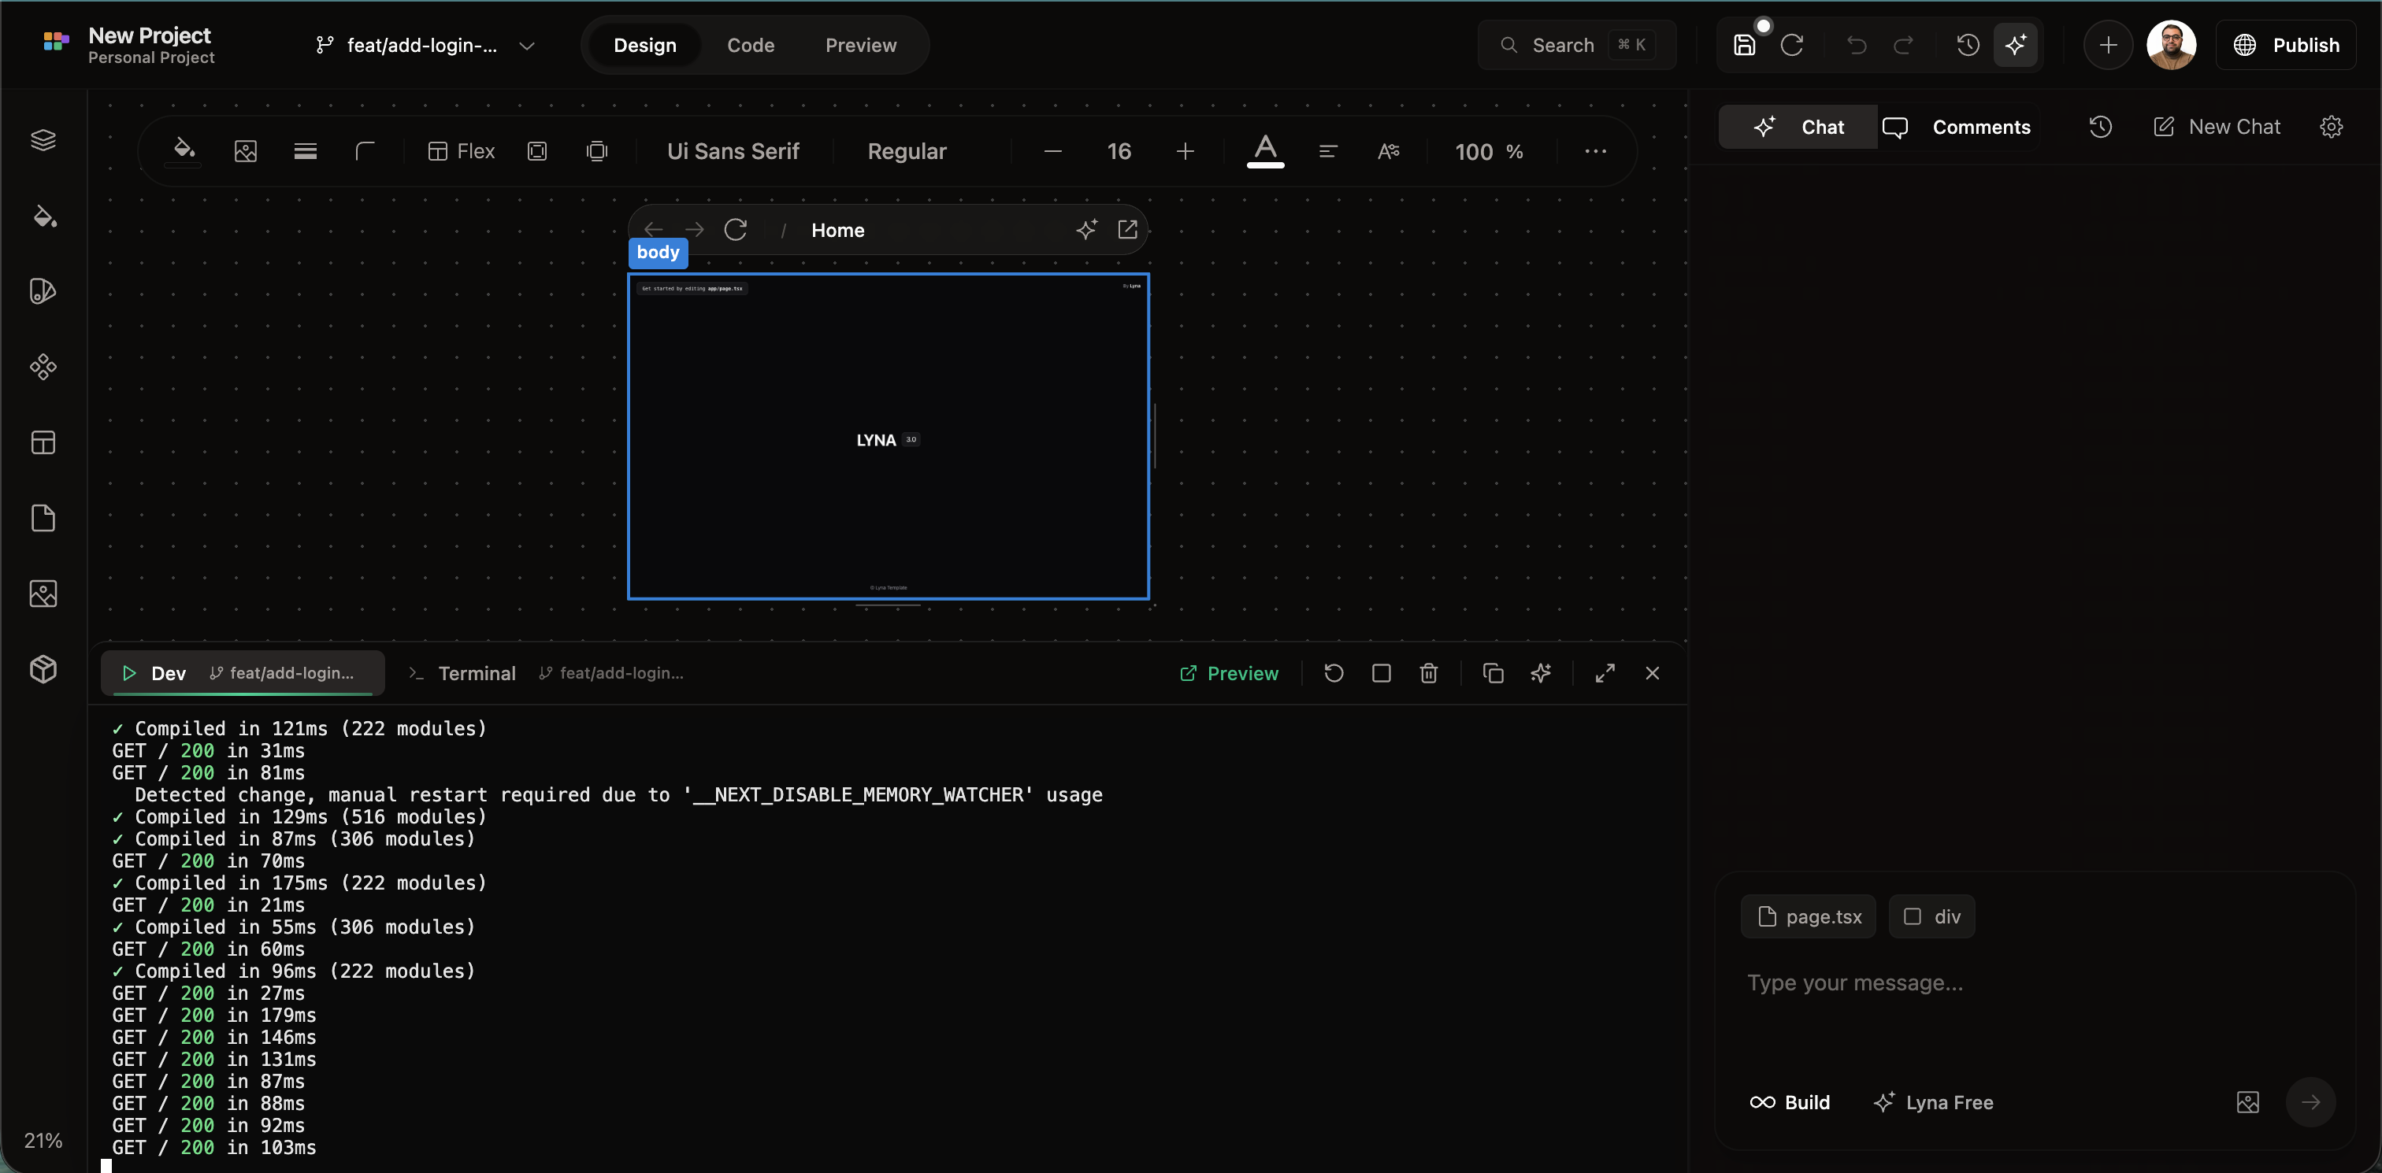Open the Layers panel in the left sidebar
The width and height of the screenshot is (2382, 1173).
point(43,139)
